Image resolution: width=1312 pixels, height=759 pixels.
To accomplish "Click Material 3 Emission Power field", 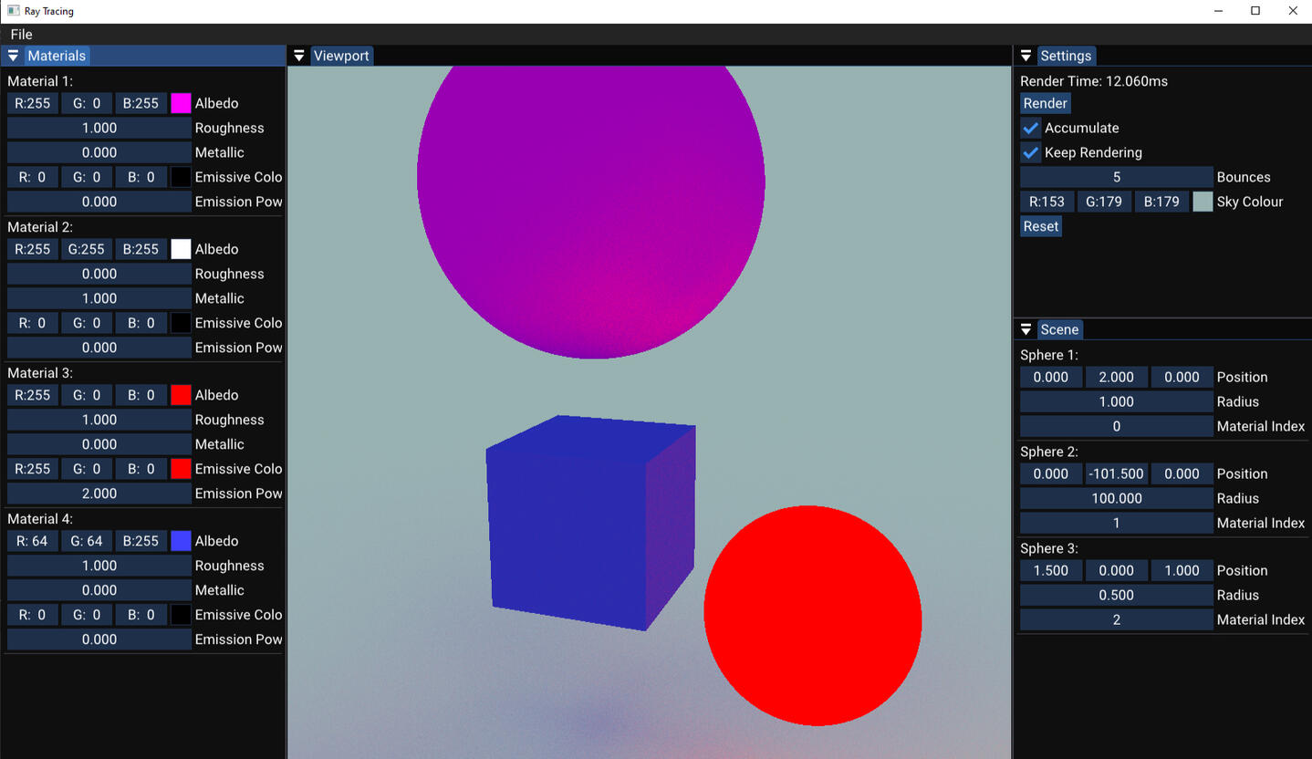I will click(x=99, y=494).
